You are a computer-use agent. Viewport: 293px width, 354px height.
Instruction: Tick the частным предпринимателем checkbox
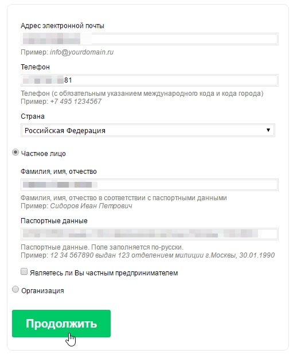(24, 271)
